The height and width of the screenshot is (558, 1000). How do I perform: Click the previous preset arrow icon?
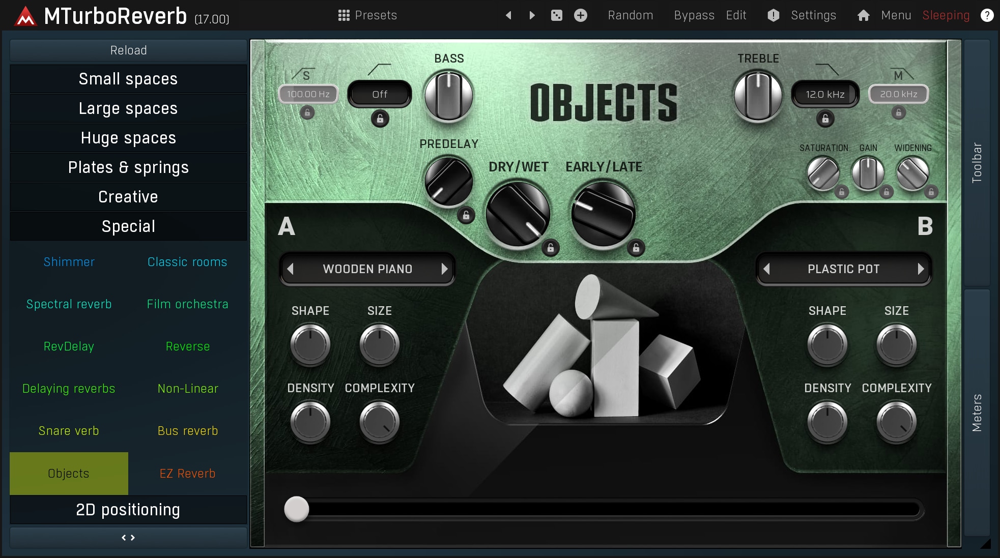click(508, 15)
